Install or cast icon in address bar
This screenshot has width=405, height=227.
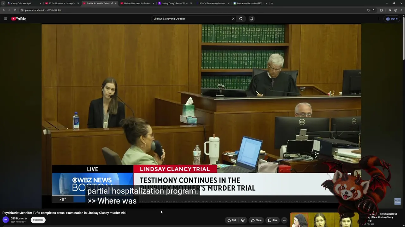pyautogui.click(x=368, y=10)
